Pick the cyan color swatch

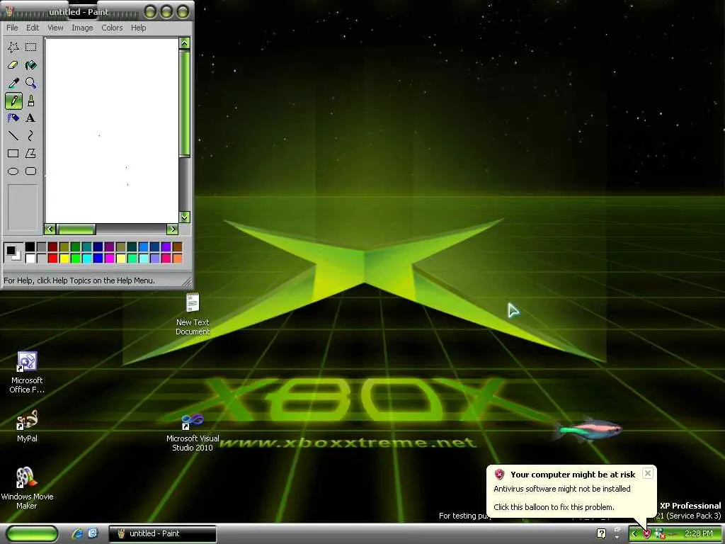pyautogui.click(x=87, y=258)
